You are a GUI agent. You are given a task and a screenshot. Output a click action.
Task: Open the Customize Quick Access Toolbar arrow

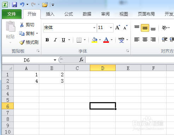(x=53, y=5)
